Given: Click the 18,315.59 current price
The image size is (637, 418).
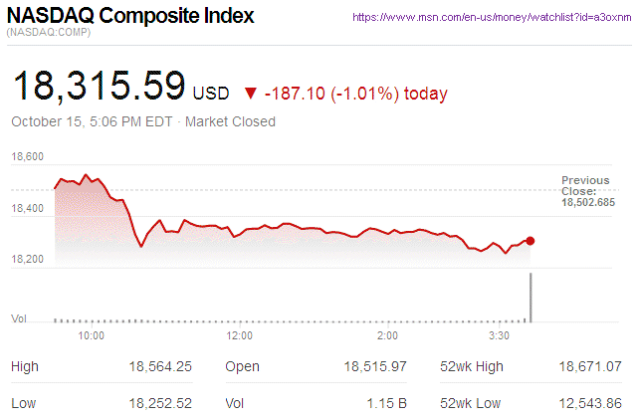Looking at the screenshot, I should click(x=98, y=85).
